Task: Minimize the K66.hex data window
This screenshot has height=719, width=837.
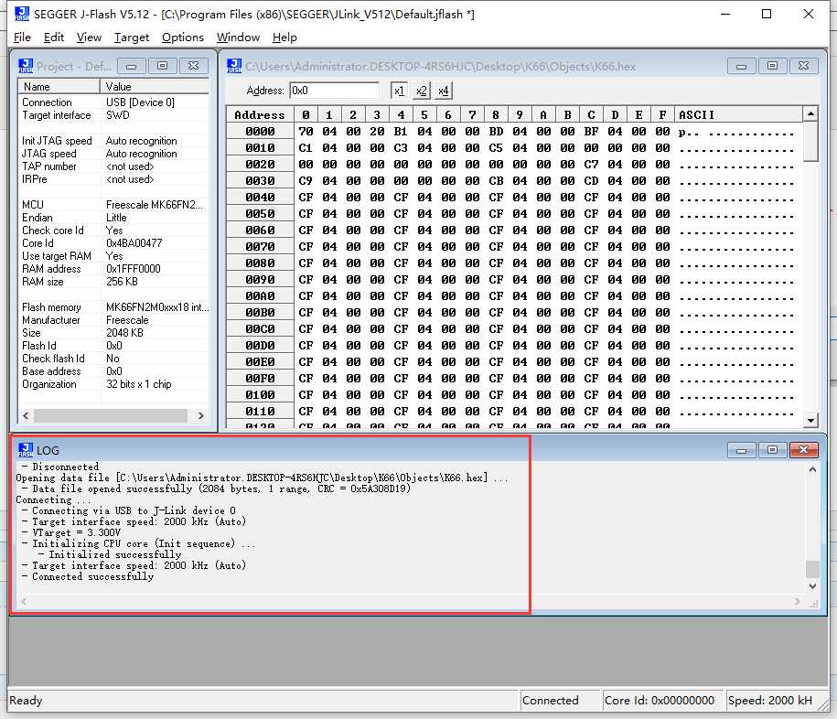Action: (742, 66)
